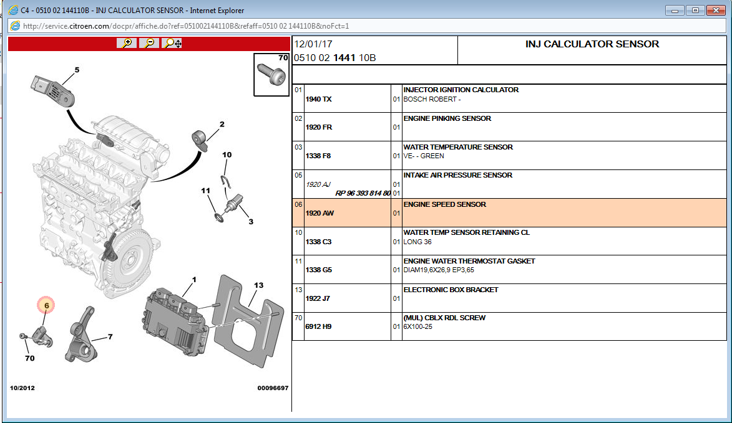This screenshot has width=732, height=423.
Task: Click diagram reference number 00096697
Action: click(273, 388)
